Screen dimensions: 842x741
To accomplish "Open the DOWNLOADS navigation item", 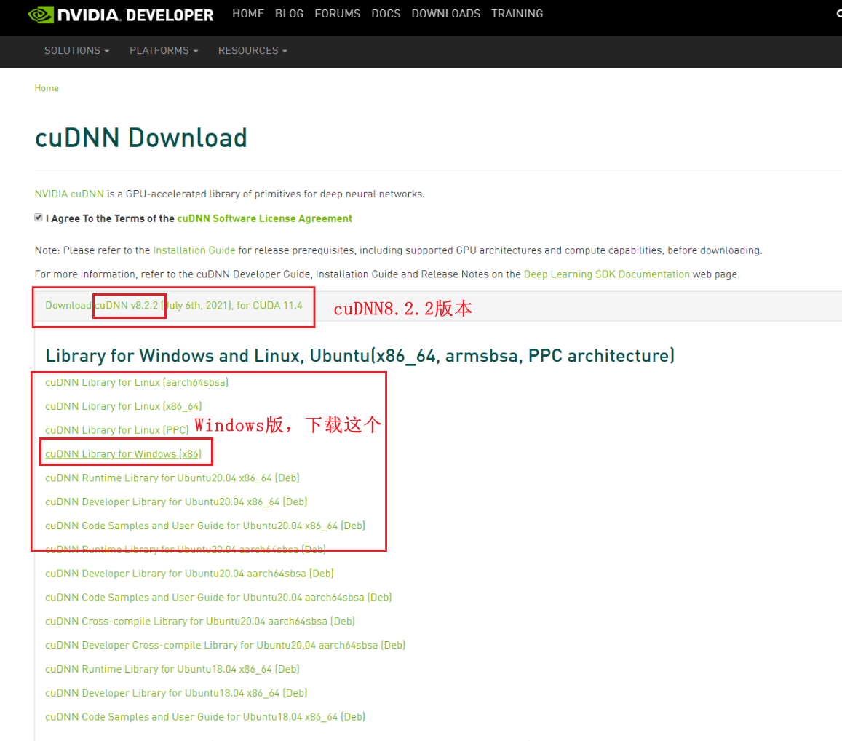I will (x=445, y=14).
